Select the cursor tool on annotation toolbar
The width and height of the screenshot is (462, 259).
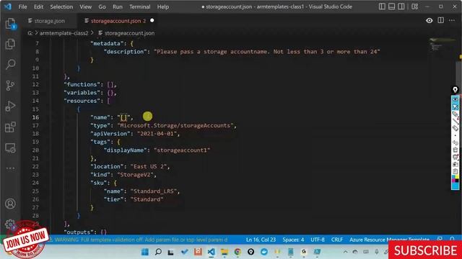[456, 106]
